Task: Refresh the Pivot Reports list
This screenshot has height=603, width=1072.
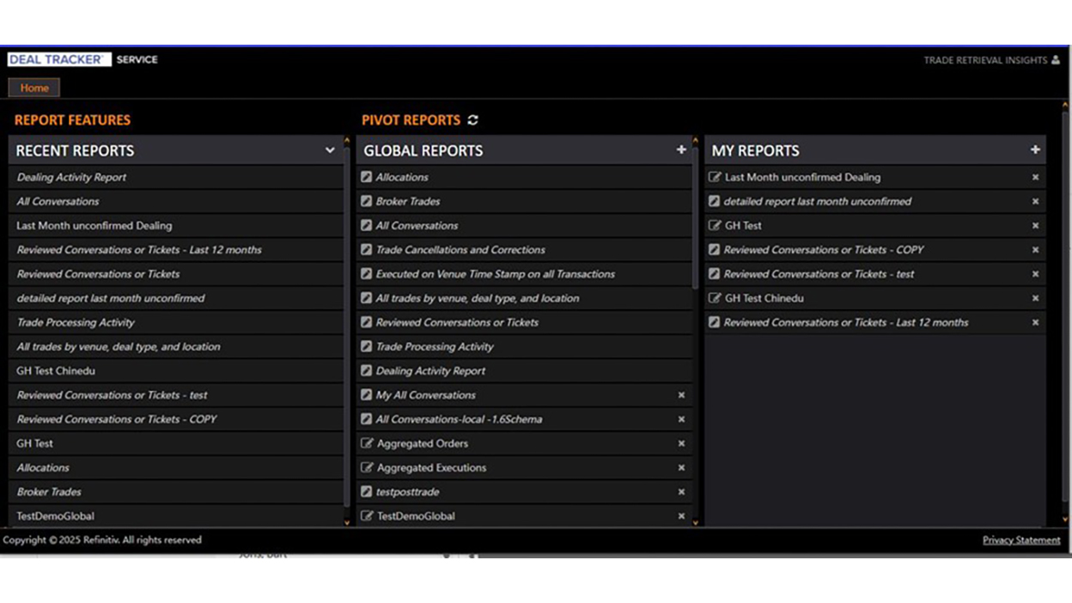Action: [x=472, y=120]
